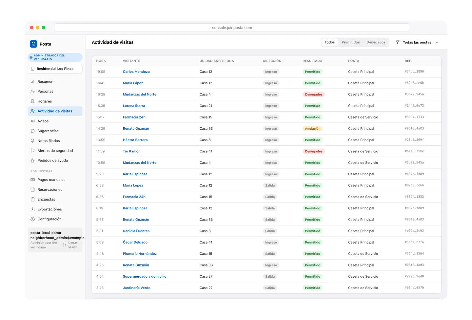
Task: Click the Posta shield logo icon
Action: (x=33, y=44)
